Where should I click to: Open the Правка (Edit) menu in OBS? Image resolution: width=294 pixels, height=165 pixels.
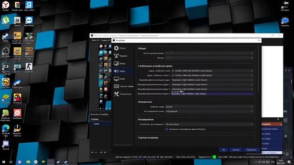click(x=105, y=40)
